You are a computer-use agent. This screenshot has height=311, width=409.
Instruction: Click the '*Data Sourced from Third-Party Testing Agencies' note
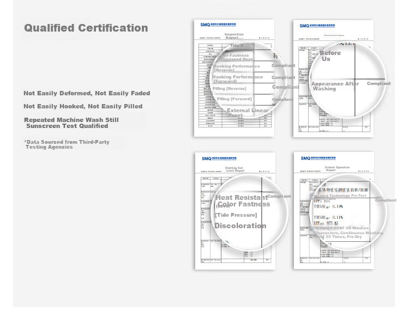coord(67,144)
